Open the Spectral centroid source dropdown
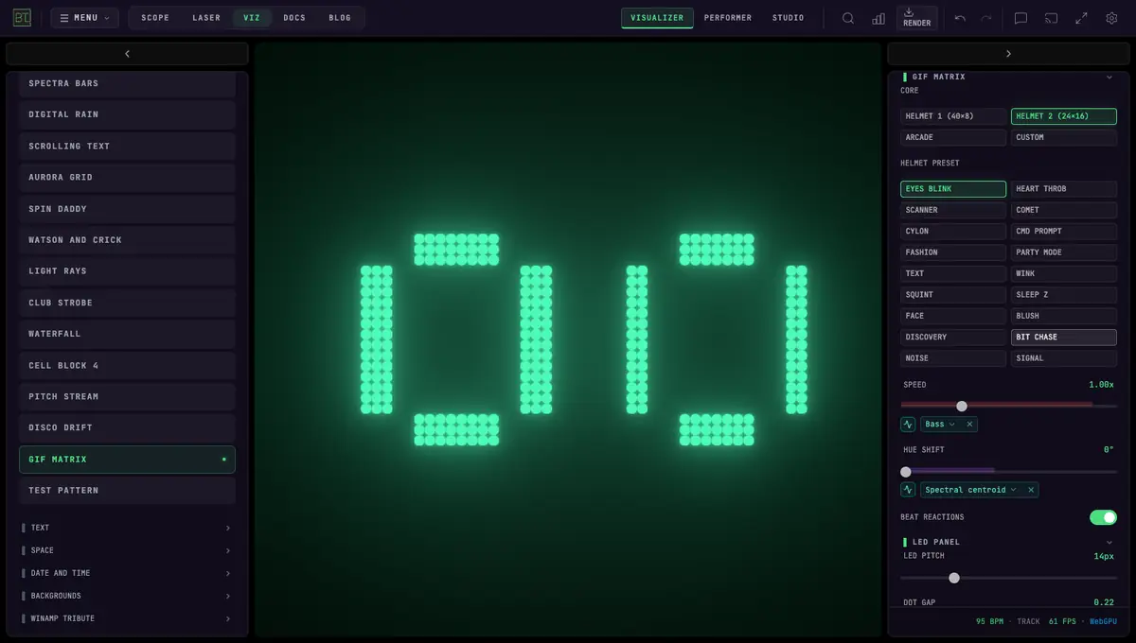 click(x=971, y=490)
